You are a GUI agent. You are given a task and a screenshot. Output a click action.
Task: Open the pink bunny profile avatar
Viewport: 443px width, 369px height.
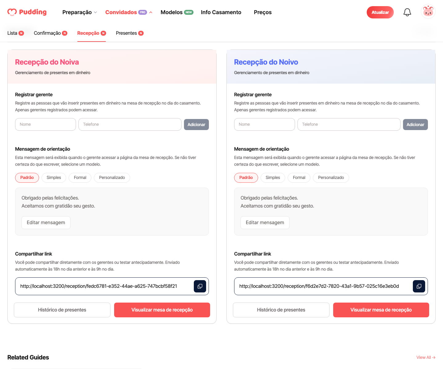click(x=428, y=12)
